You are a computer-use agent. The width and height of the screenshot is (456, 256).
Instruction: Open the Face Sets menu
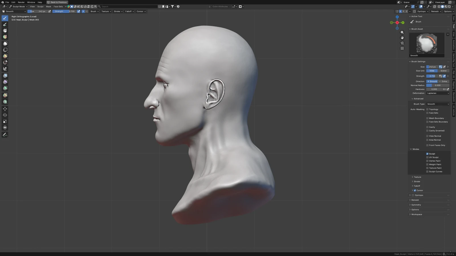(58, 7)
